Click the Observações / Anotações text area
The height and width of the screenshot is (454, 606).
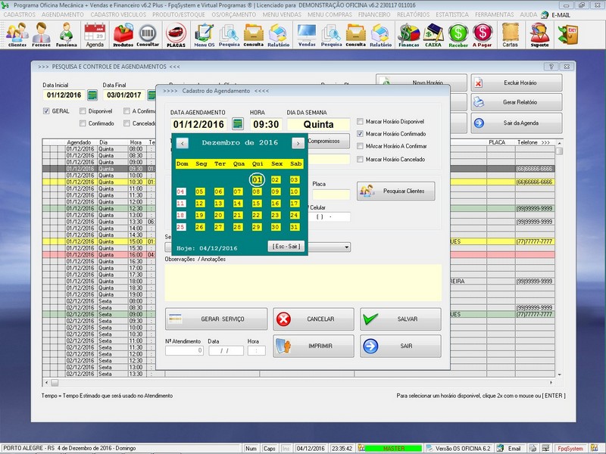click(303, 282)
